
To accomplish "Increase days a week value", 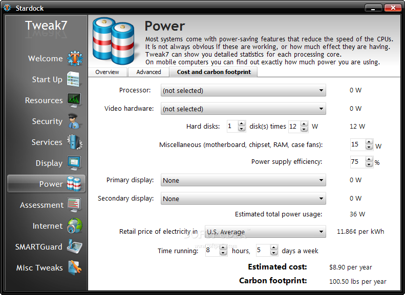I will tap(274, 248).
